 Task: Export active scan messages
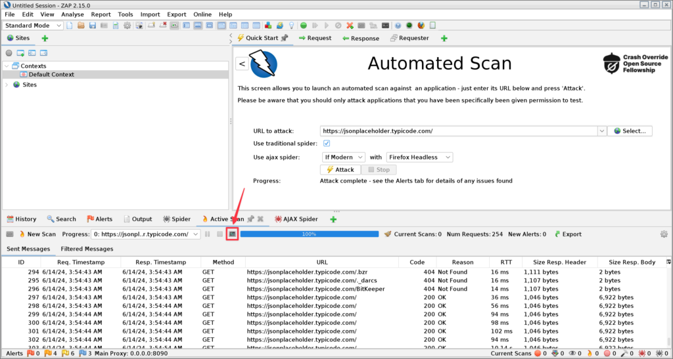coord(568,234)
